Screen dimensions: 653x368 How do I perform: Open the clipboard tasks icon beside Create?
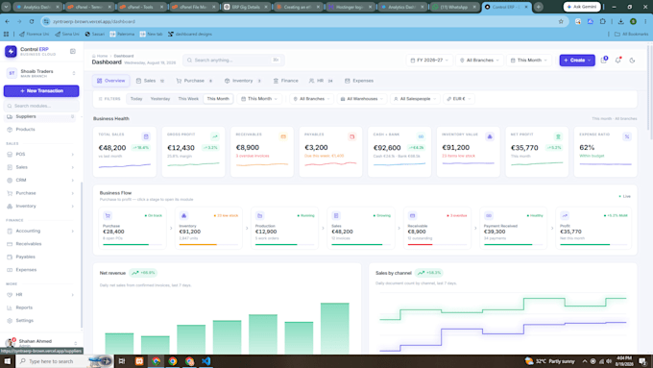coord(604,61)
